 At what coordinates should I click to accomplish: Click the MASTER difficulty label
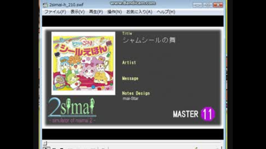tap(185, 114)
